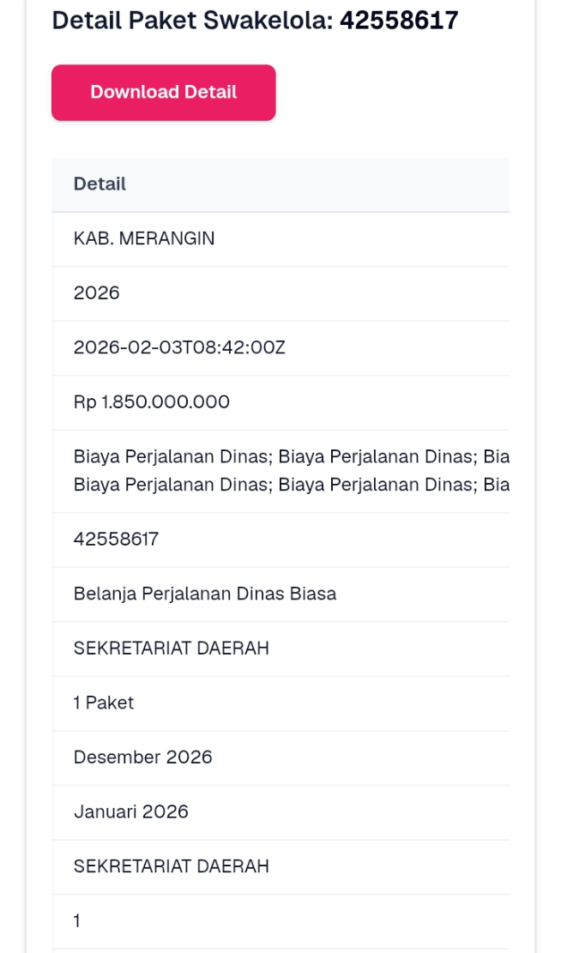Click the Januari 2026 row
Viewport: 561px width, 953px height.
tap(280, 812)
